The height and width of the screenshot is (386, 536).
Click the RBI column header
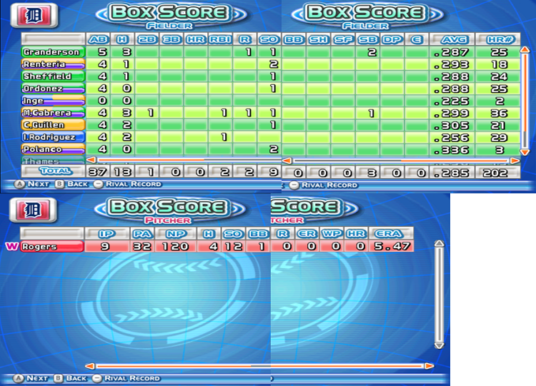tap(221, 39)
